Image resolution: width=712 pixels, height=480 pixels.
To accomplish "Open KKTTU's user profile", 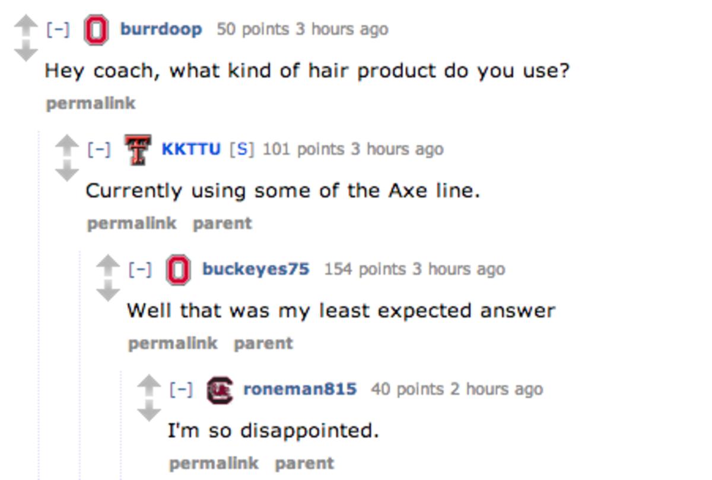I will tap(191, 149).
